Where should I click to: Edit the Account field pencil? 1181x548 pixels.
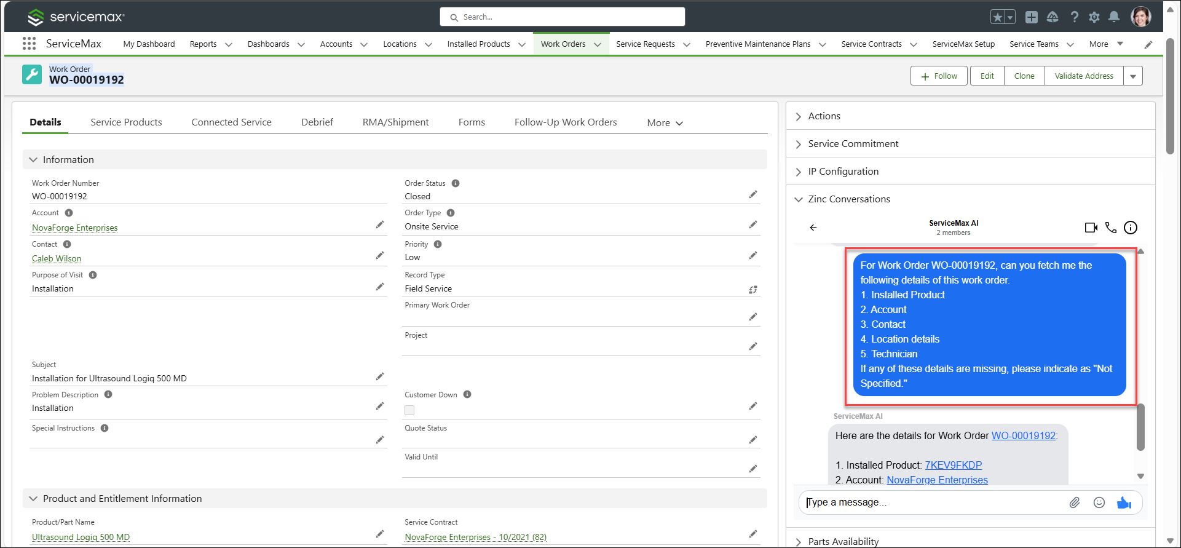coord(380,225)
